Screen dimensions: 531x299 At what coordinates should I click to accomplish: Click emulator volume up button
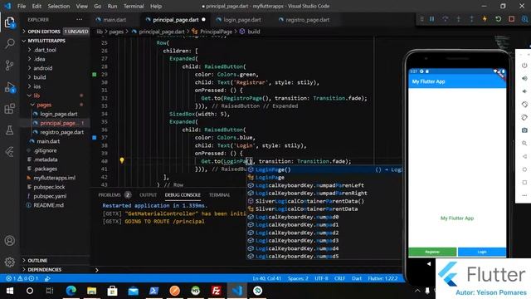[x=524, y=78]
